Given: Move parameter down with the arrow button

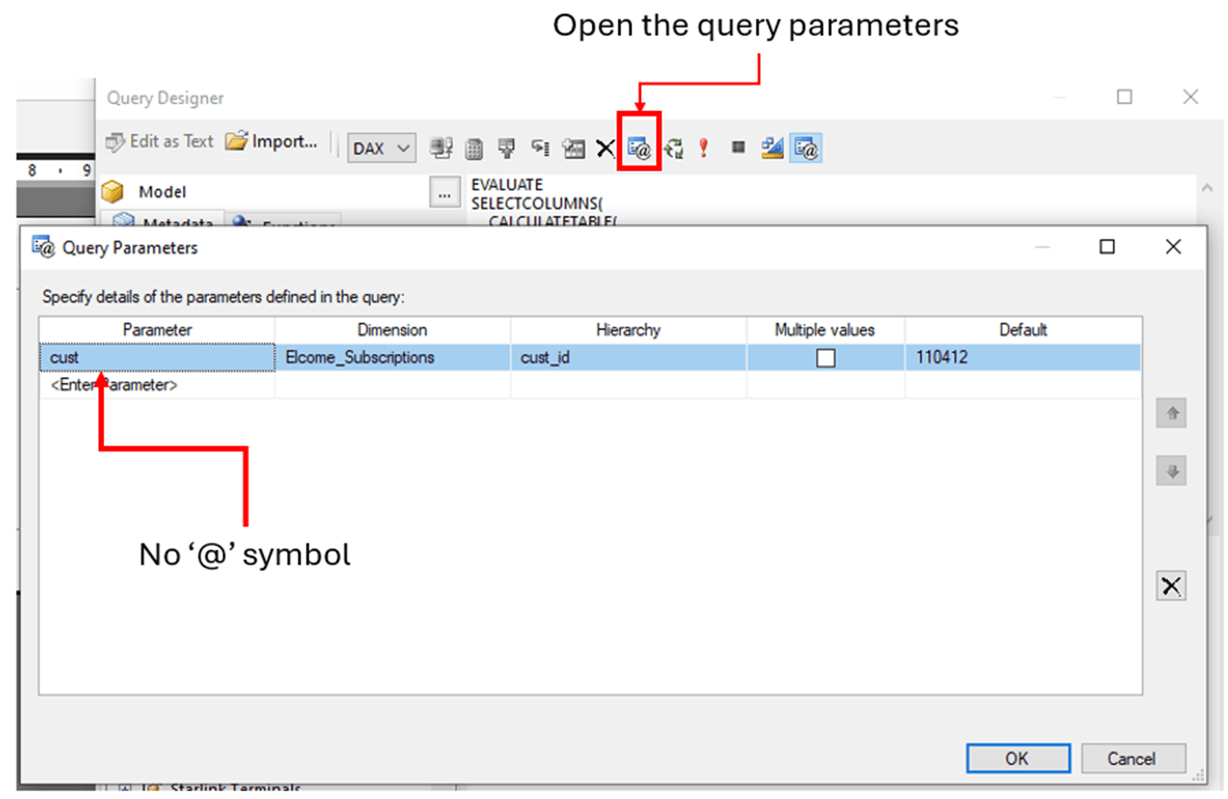Looking at the screenshot, I should coord(1172,471).
